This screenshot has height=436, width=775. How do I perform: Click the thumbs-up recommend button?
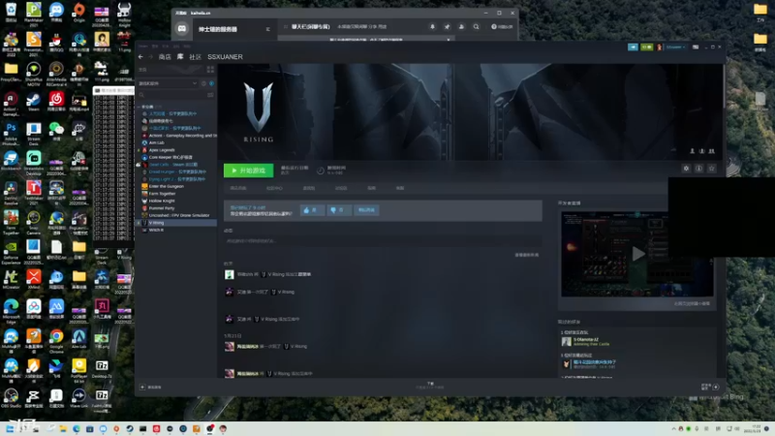click(x=312, y=210)
